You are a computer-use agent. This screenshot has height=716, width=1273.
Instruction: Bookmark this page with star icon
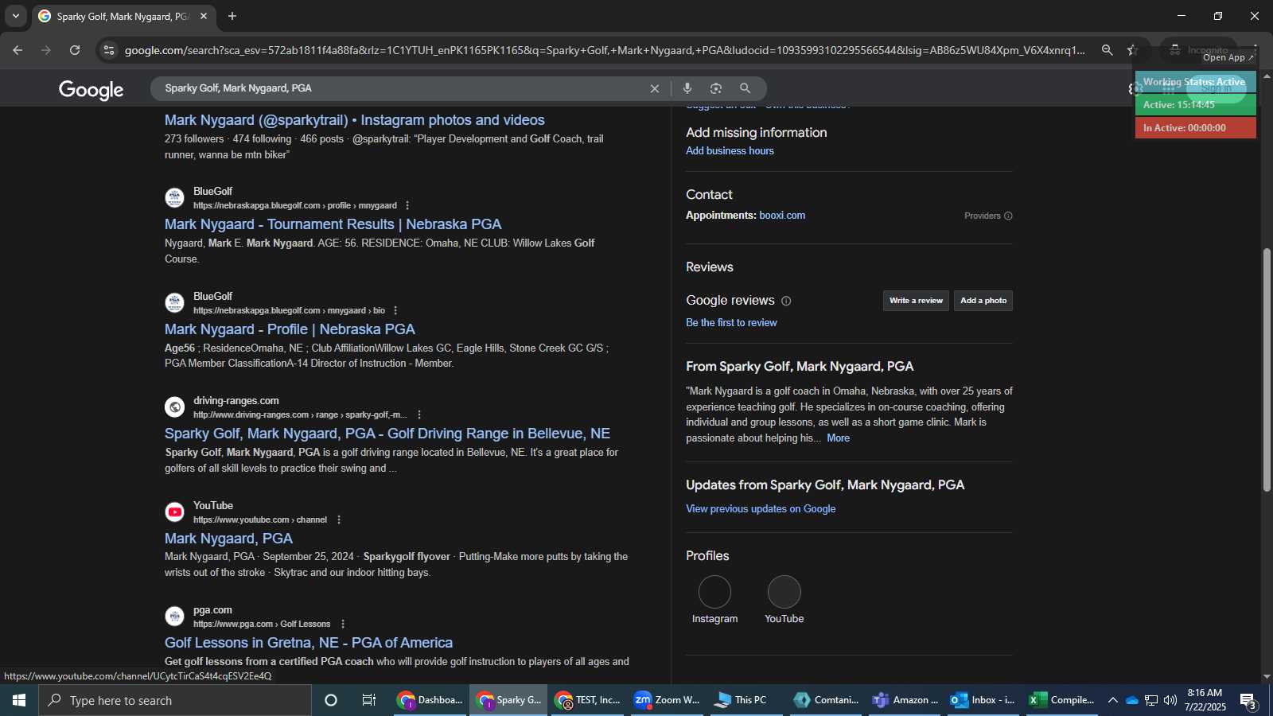[x=1132, y=50]
